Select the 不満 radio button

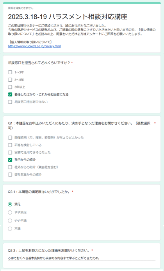click(10, 229)
